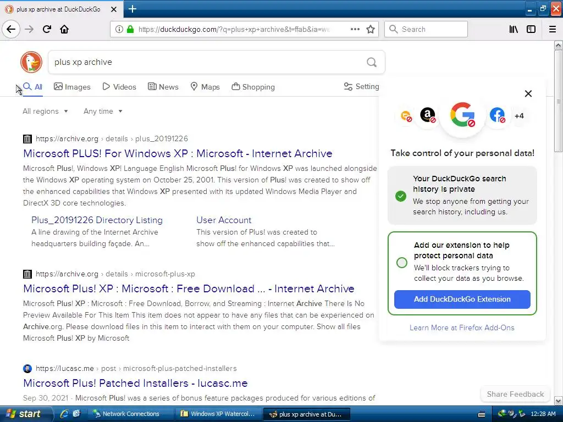This screenshot has width=563, height=422.
Task: Open the Settings dropdown in search tabs
Action: [361, 87]
